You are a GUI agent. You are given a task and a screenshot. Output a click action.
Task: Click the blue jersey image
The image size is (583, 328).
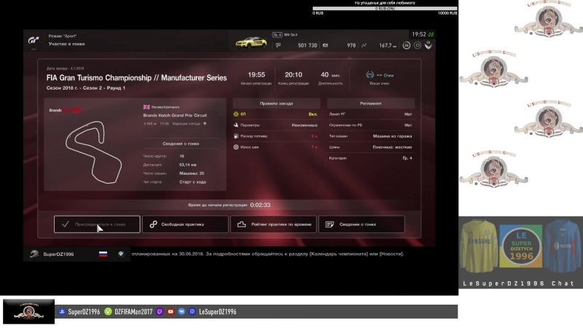(563, 246)
